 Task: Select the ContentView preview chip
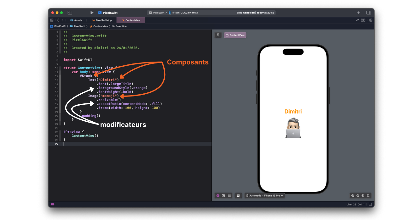(x=235, y=35)
